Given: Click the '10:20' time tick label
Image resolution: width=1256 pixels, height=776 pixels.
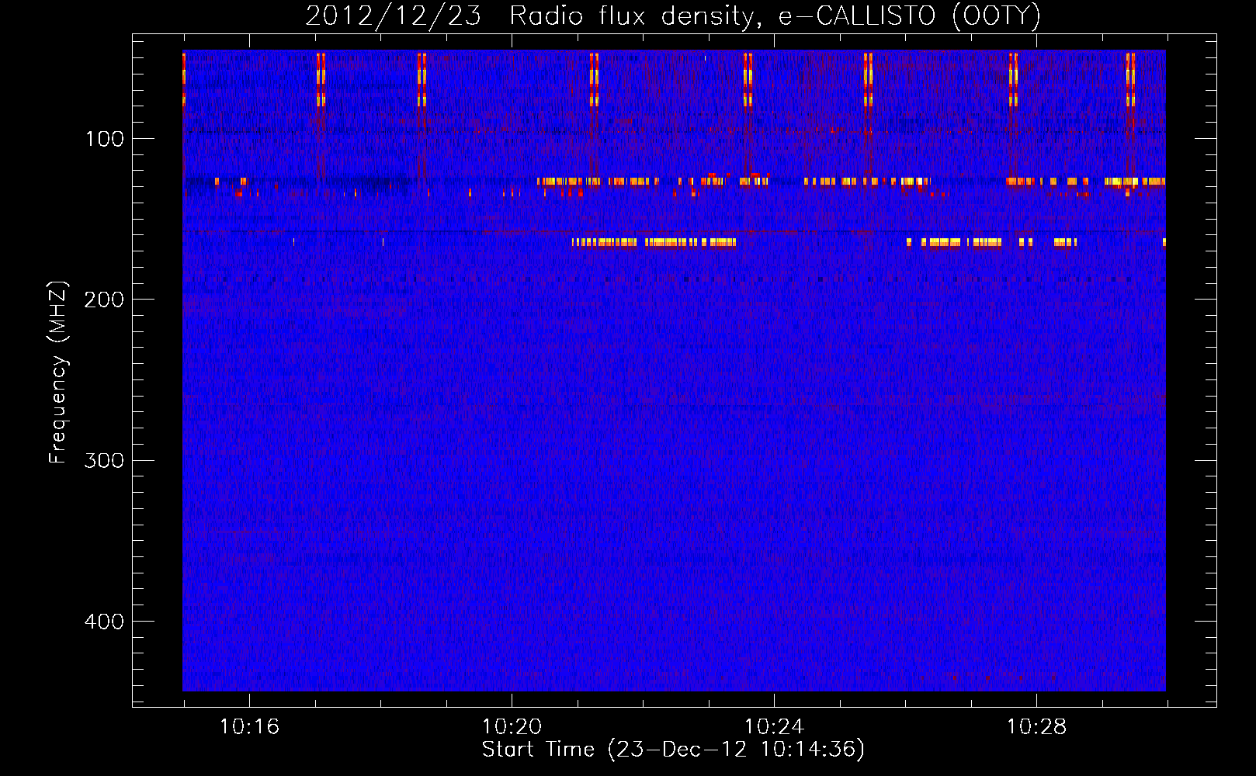Looking at the screenshot, I should 512,727.
